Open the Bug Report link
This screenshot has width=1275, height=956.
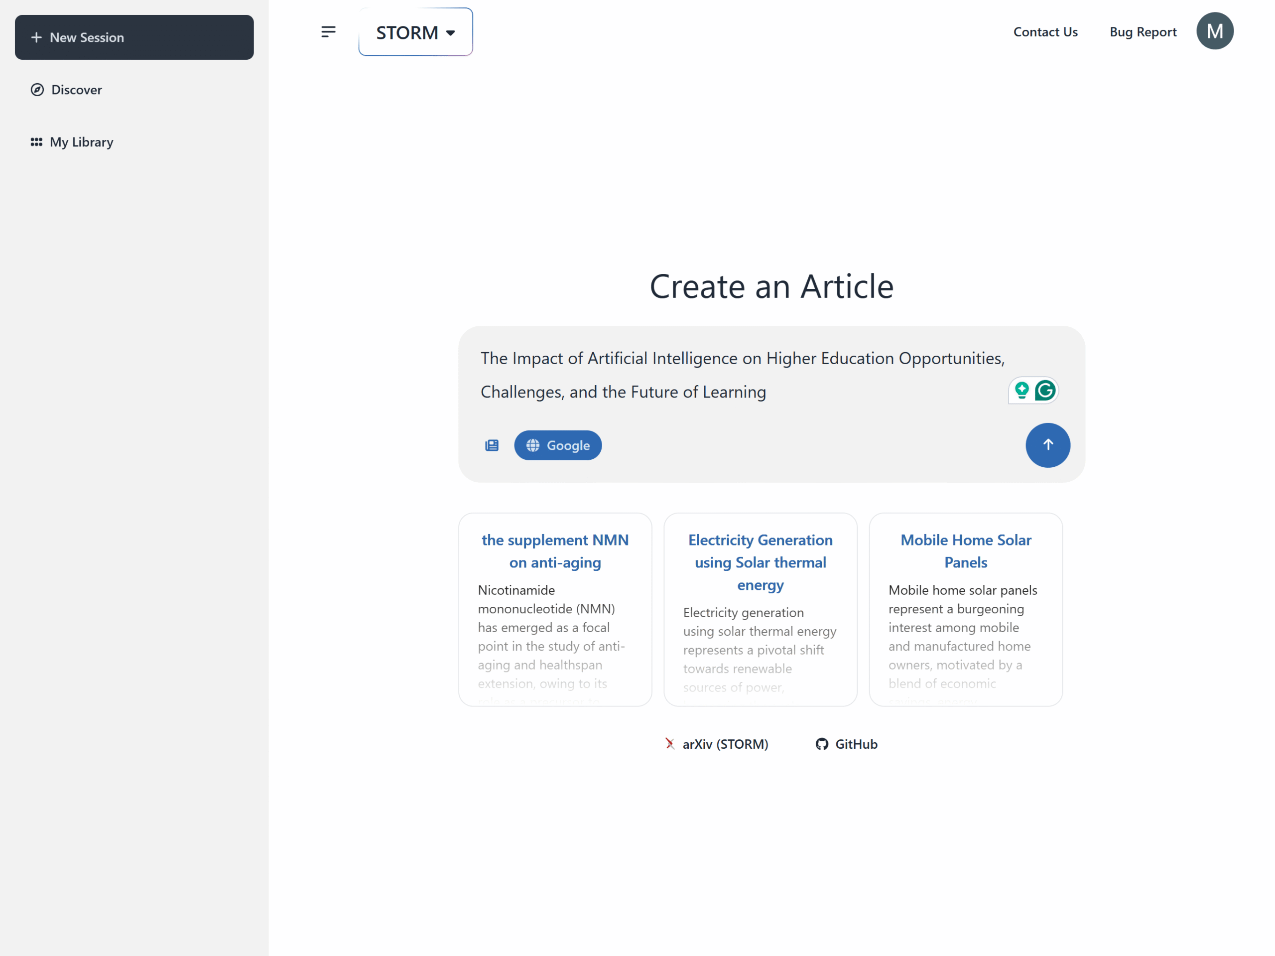coord(1143,32)
